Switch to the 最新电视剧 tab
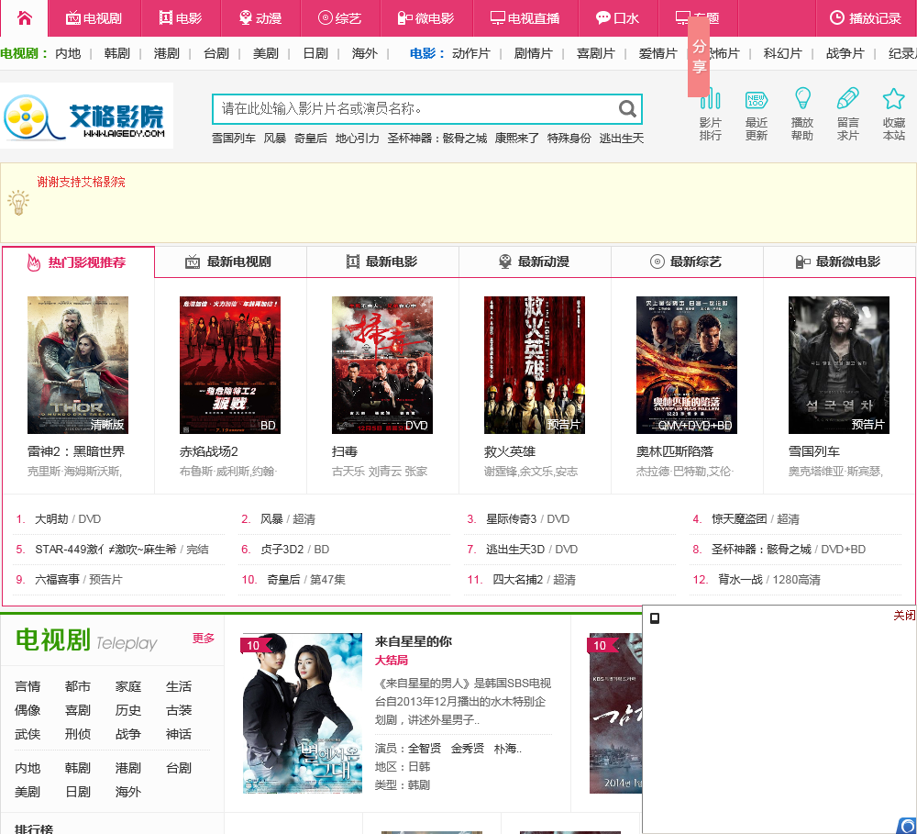The height and width of the screenshot is (834, 917). (230, 261)
